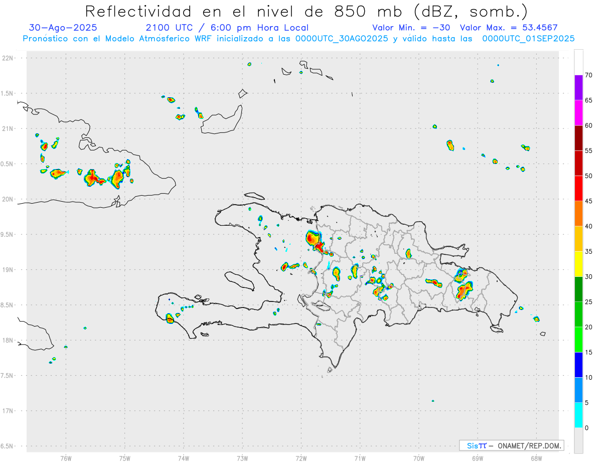Click the magenta 60–65 dBZ colorbar segment
This screenshot has height=465, width=602.
point(578,113)
